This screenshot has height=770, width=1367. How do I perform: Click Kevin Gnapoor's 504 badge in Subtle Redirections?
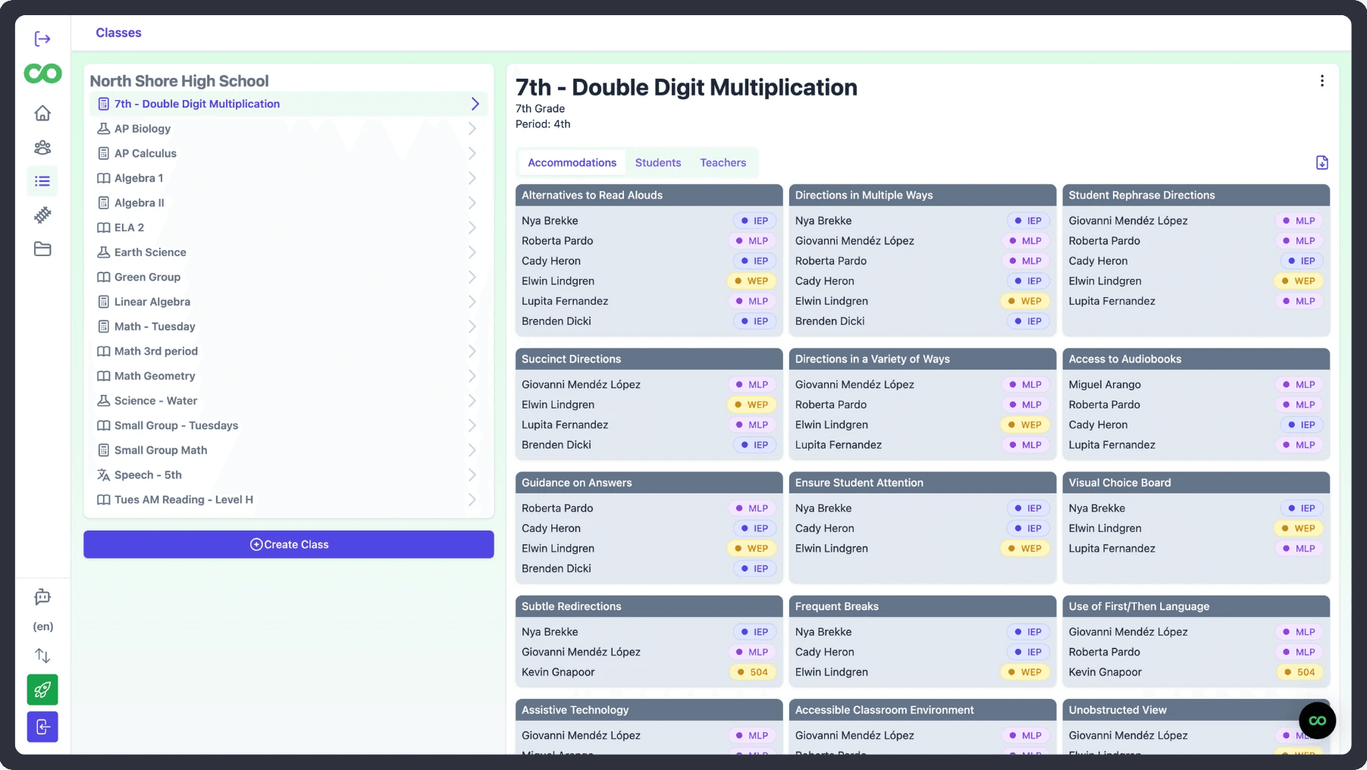pos(753,672)
